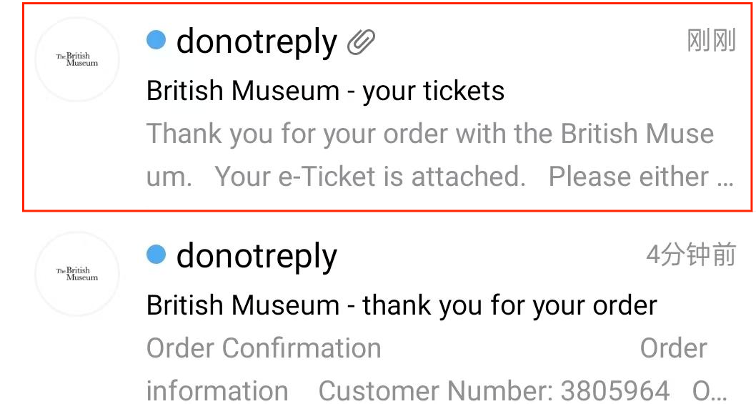Click "Customer Number: 3805964" text
The height and width of the screenshot is (404, 756).
pos(494,391)
